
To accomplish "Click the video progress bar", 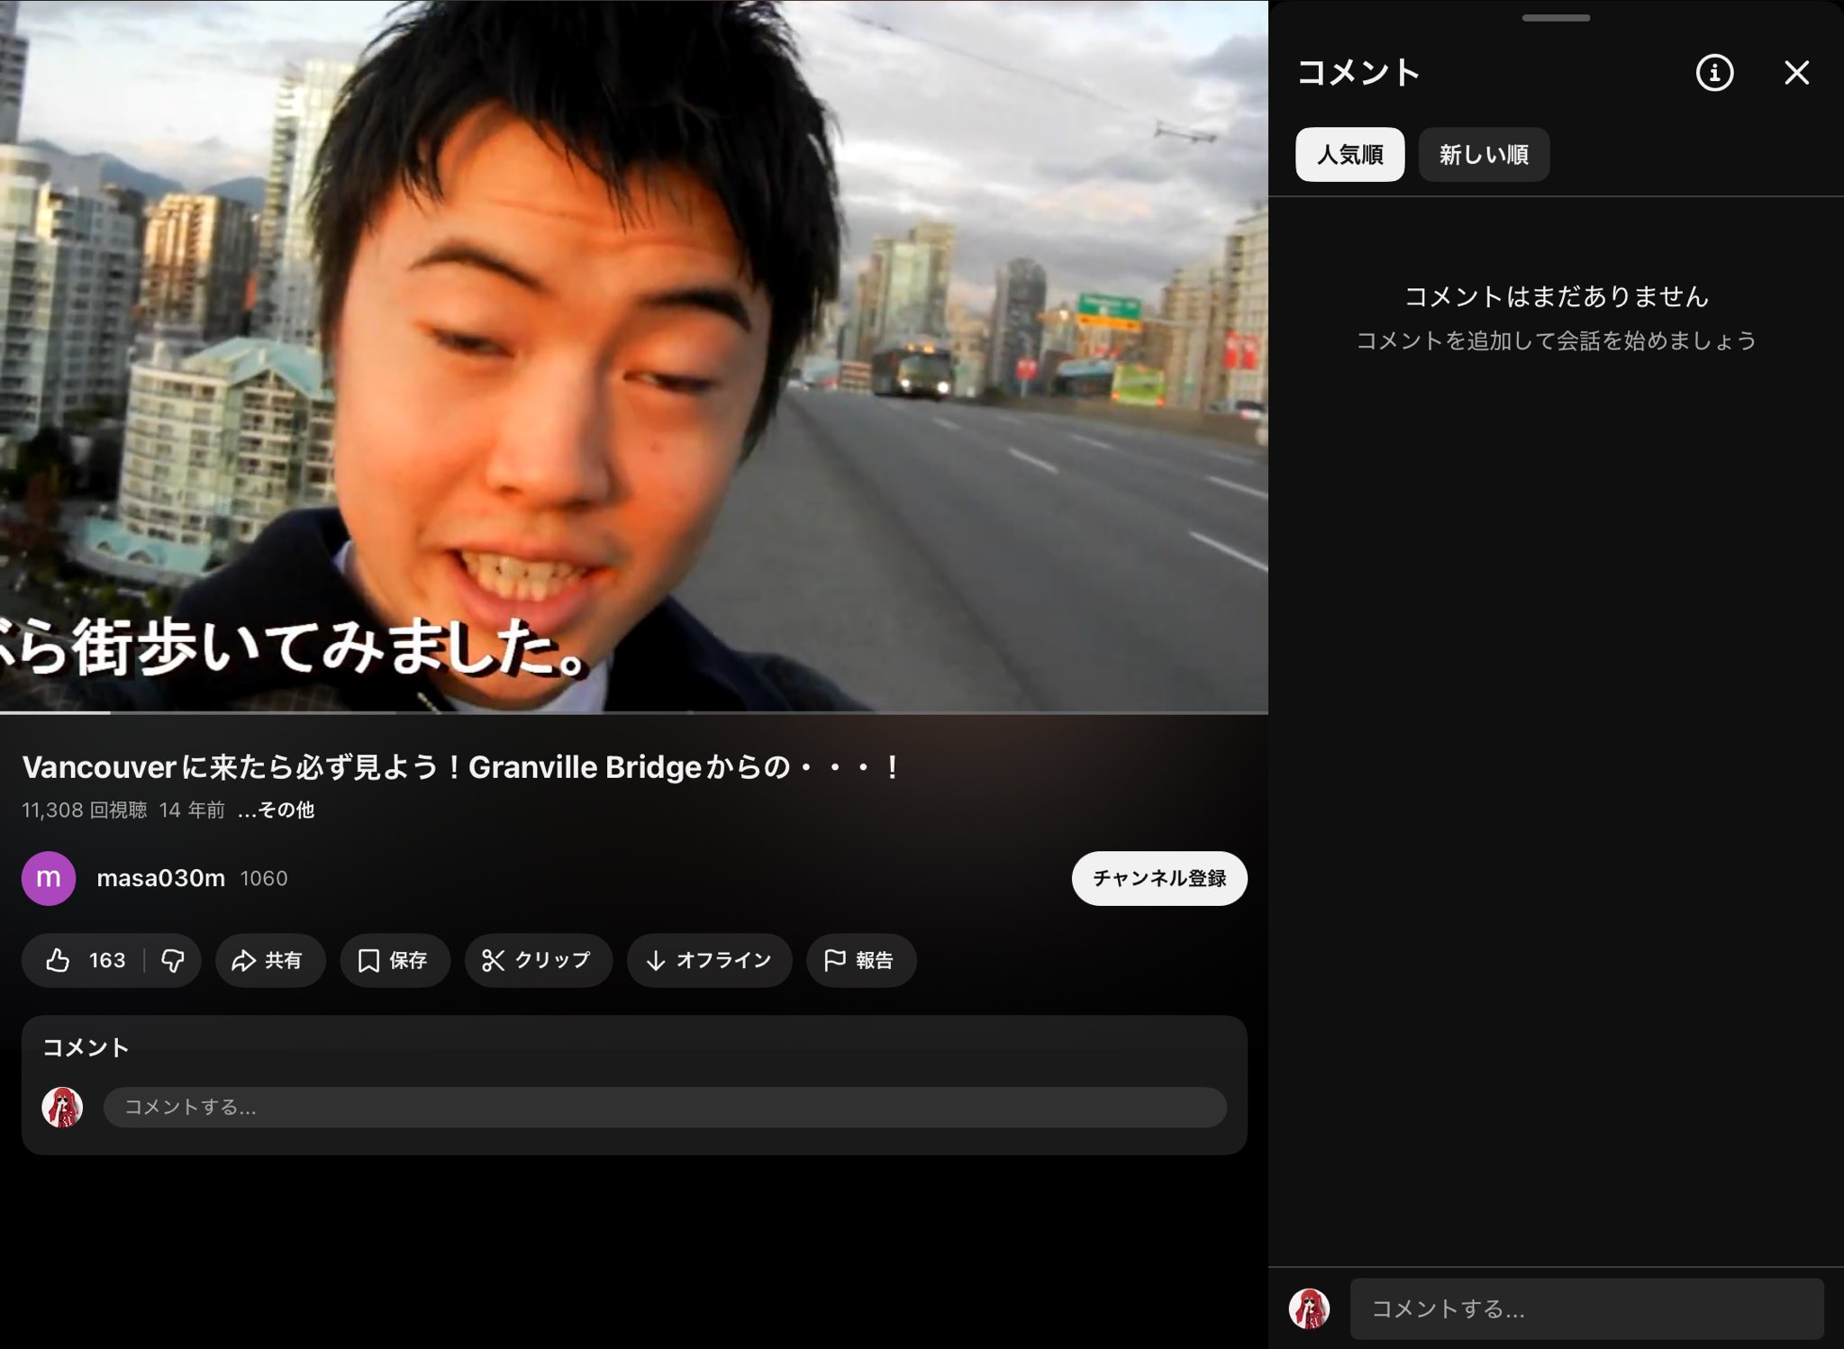I will coord(631,712).
